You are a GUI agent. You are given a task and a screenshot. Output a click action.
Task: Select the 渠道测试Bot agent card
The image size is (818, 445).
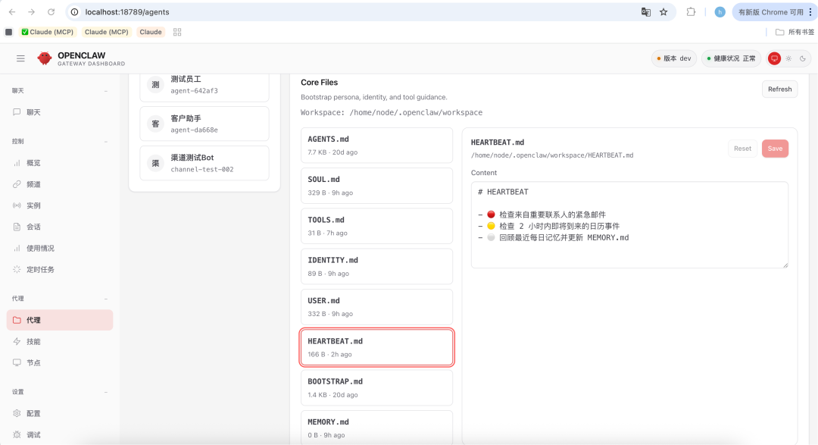[x=204, y=163]
